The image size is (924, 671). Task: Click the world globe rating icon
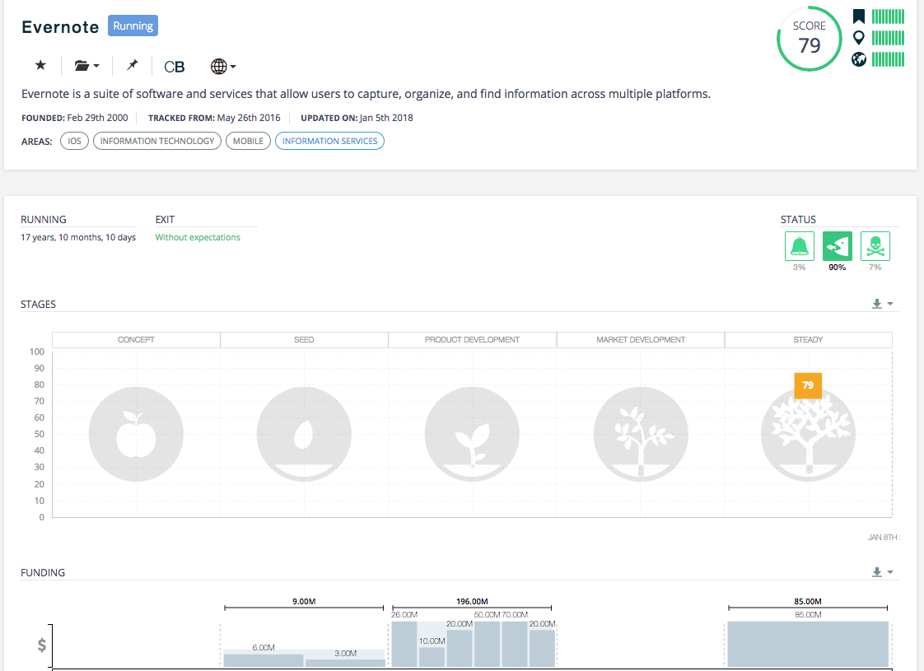point(859,59)
